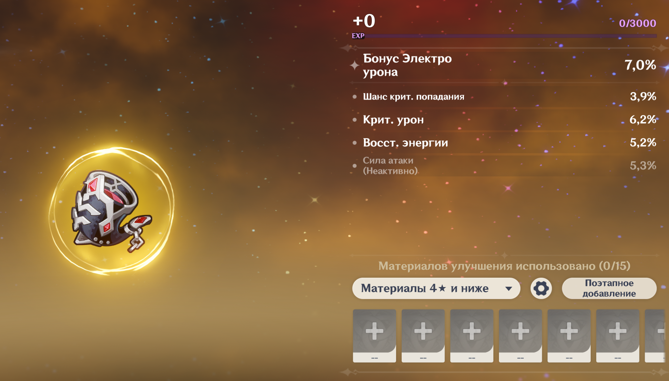Click the first empty material slot plus

[x=374, y=331]
